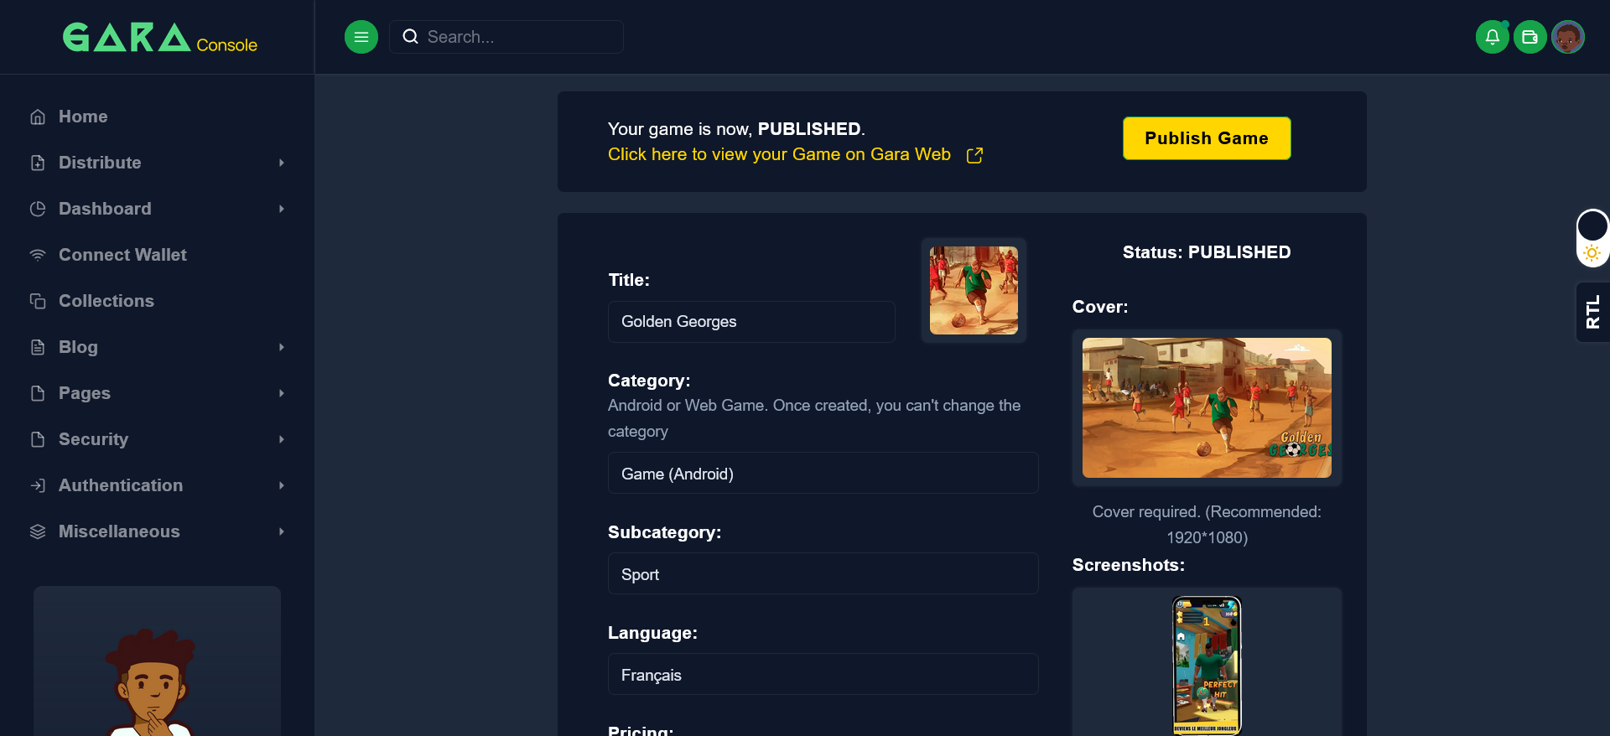Image resolution: width=1610 pixels, height=736 pixels.
Task: Click the Distribute file icon
Action: tap(38, 163)
